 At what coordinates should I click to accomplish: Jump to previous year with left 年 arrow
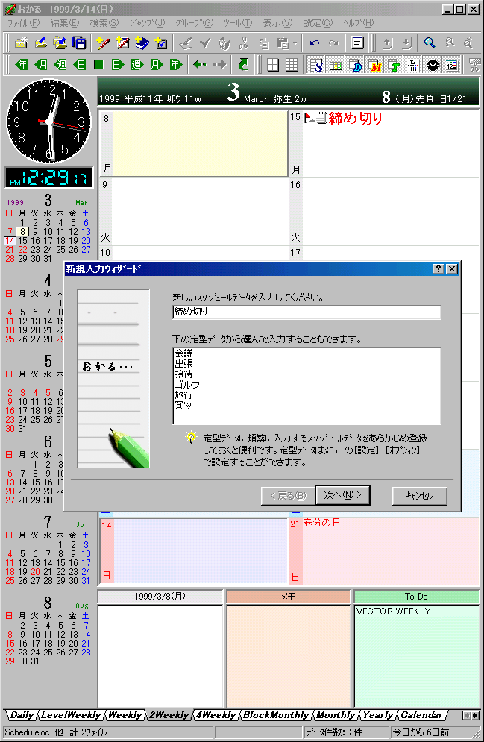(x=22, y=65)
